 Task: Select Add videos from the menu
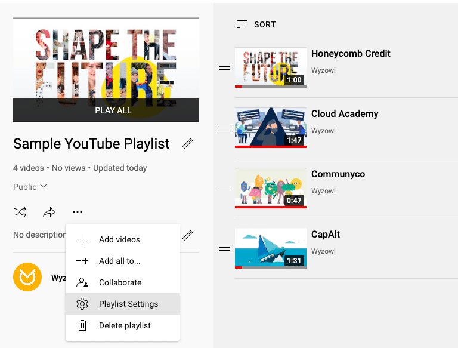(x=123, y=239)
